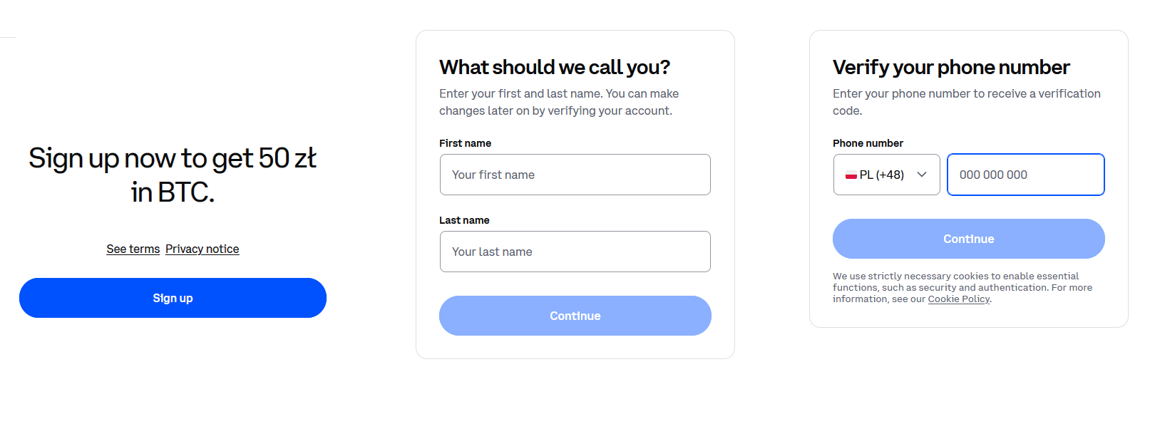The image size is (1150, 424).
Task: Expand the country code chevron arrow
Action: [x=922, y=175]
